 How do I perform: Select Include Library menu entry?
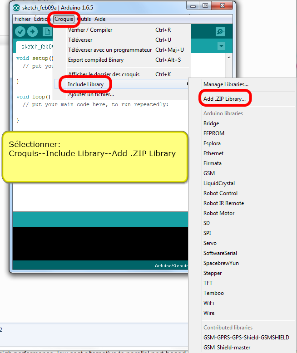tap(121, 84)
